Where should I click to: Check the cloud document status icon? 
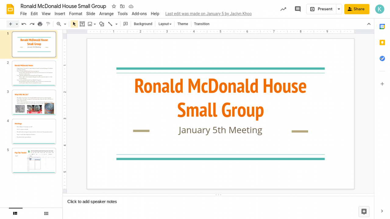click(131, 6)
